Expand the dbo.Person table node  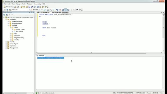click(x=13, y=32)
